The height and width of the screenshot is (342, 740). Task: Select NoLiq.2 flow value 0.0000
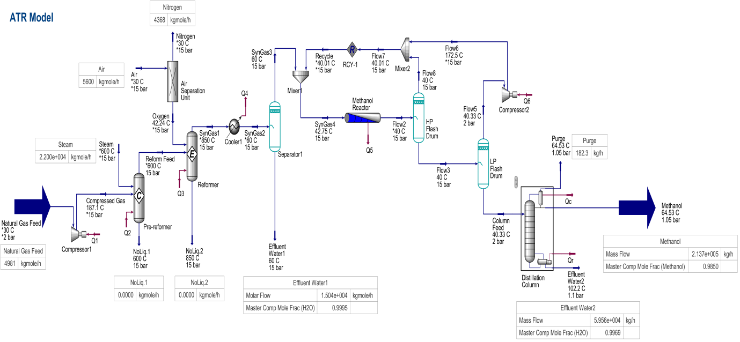186,295
